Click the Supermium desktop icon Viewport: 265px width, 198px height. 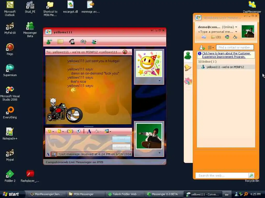(10, 70)
